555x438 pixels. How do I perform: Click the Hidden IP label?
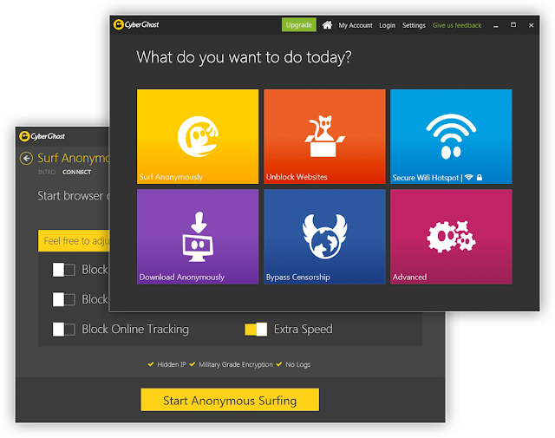click(x=172, y=364)
